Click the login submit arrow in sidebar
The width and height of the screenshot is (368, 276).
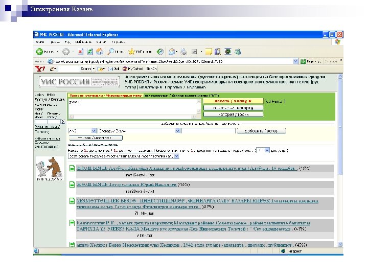coord(63,122)
